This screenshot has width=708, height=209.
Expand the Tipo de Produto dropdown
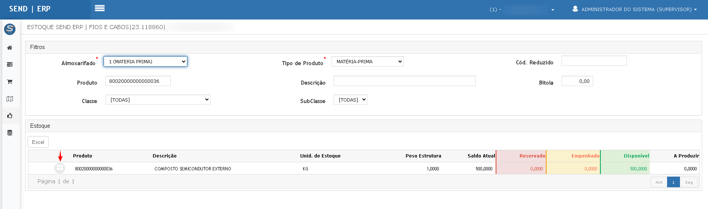click(367, 61)
